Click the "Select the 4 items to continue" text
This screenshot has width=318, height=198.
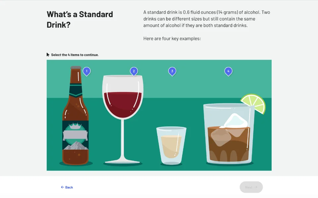pos(75,55)
